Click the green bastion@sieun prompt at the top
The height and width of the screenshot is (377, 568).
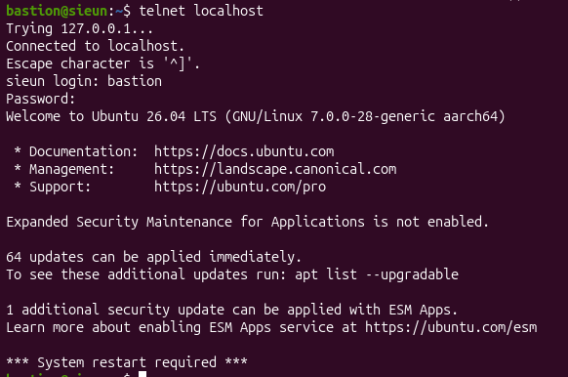coord(57,11)
